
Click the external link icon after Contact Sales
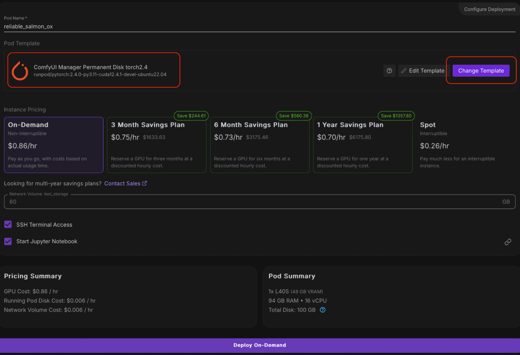click(145, 184)
